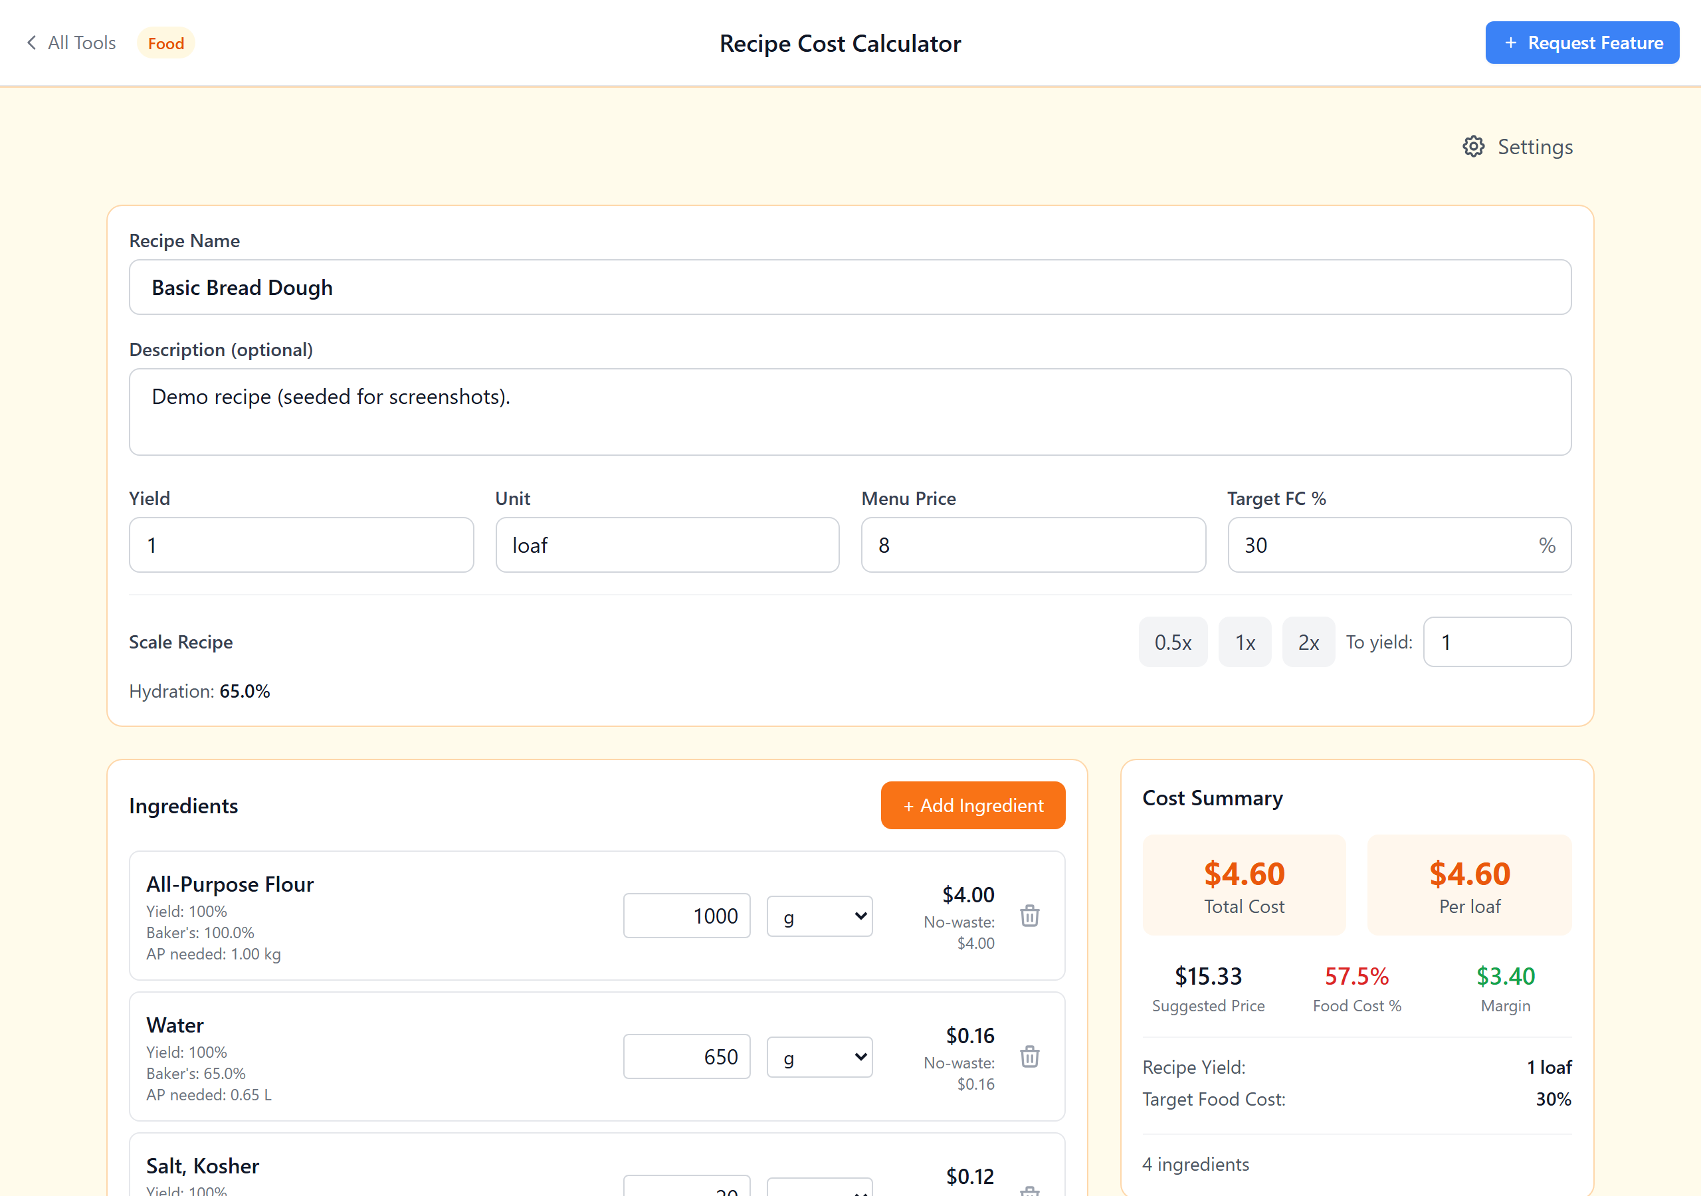1701x1196 pixels.
Task: Navigate back using the left chevron icon
Action: 31,43
